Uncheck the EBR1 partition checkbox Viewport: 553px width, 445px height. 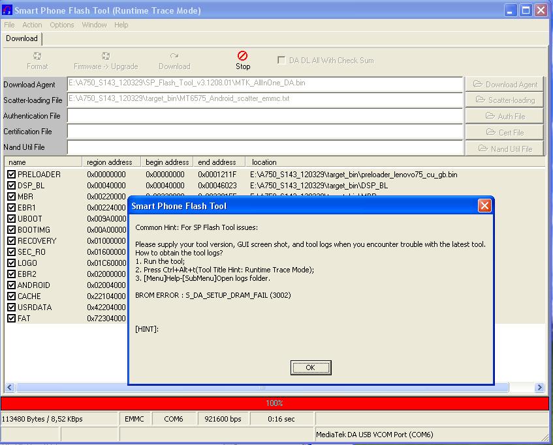coord(11,207)
